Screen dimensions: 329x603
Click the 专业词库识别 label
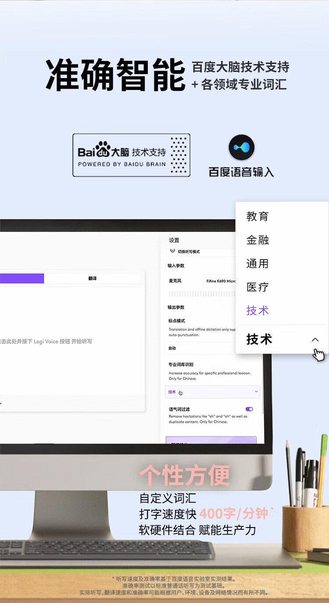(x=181, y=364)
